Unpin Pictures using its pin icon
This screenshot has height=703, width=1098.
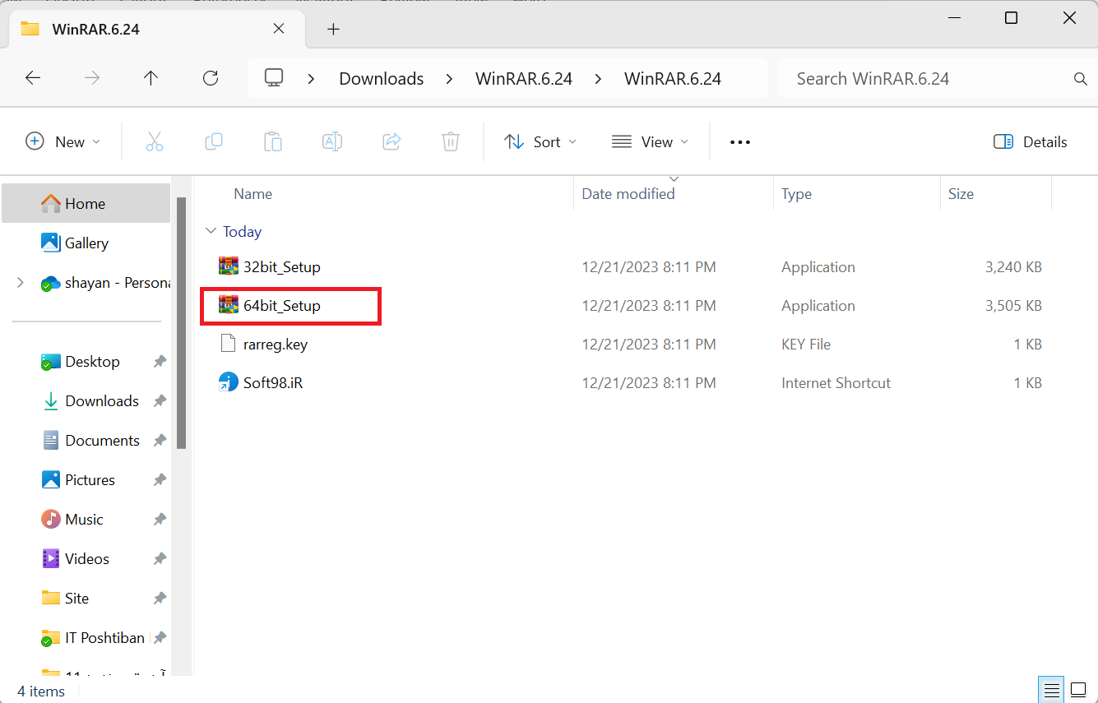[160, 480]
